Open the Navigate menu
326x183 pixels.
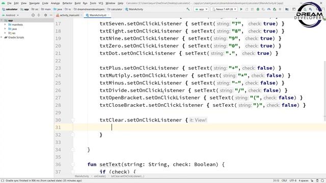[34, 3]
